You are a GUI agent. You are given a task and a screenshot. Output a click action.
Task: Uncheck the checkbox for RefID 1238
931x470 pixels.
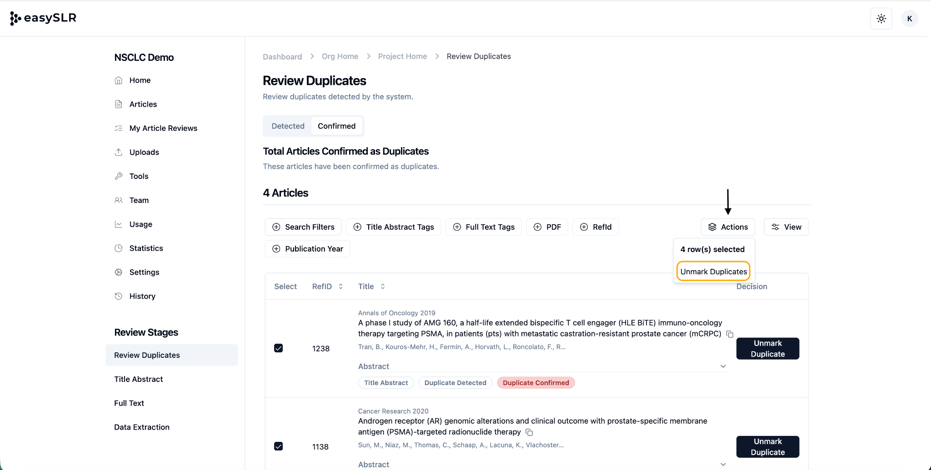point(279,348)
